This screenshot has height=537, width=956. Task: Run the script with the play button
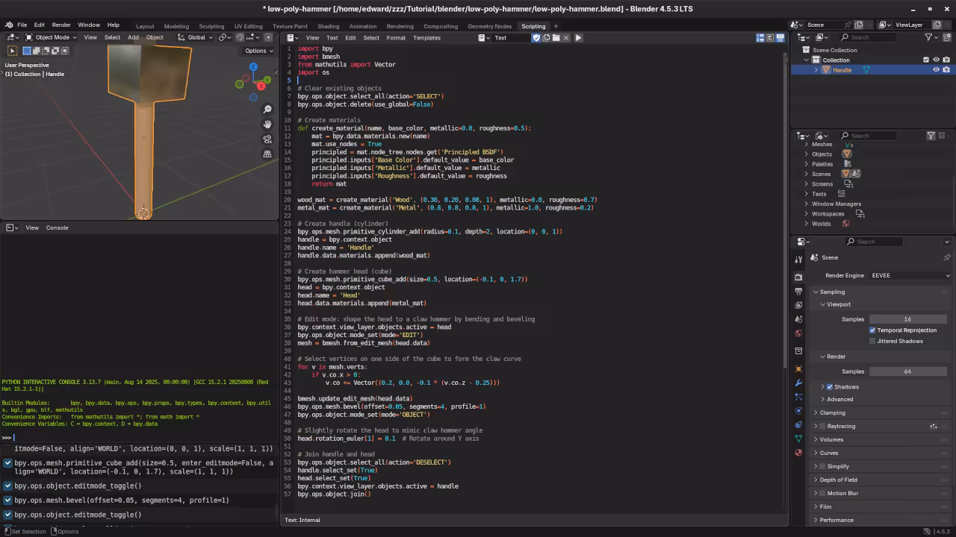click(x=578, y=37)
